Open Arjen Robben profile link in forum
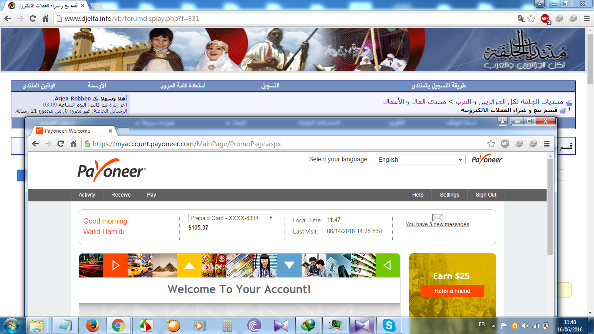Viewport: 594px width, 334px height. pos(73,99)
